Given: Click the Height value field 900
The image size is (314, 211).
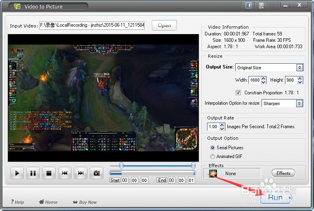Looking at the screenshot, I should 291,80.
